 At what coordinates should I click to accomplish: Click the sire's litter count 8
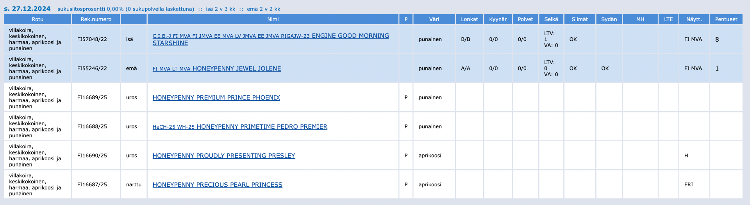pos(717,39)
